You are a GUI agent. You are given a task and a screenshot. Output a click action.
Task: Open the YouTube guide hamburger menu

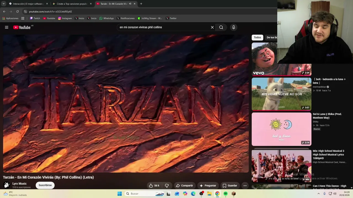click(x=7, y=27)
